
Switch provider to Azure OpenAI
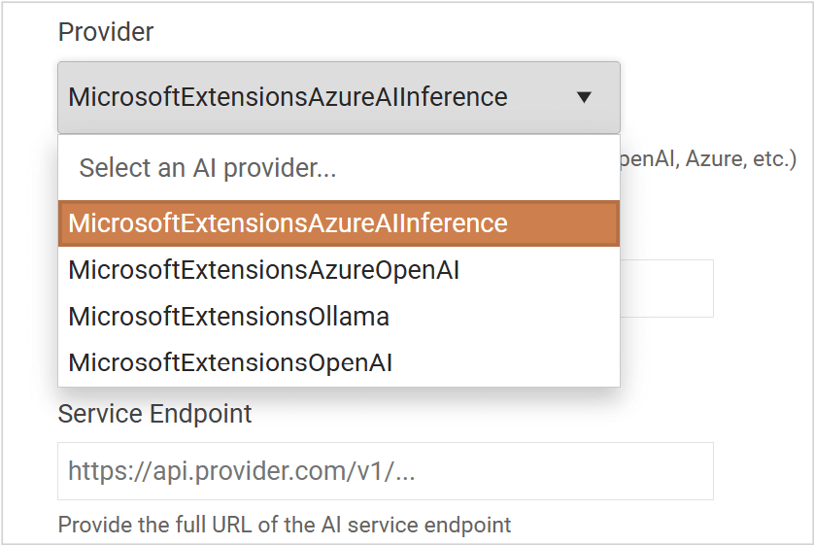click(x=264, y=270)
